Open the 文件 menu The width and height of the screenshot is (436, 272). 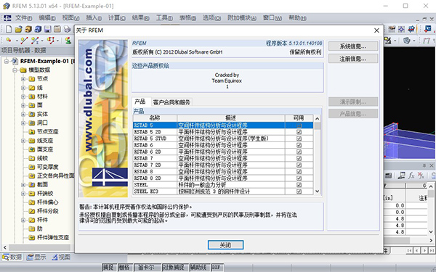click(23, 18)
